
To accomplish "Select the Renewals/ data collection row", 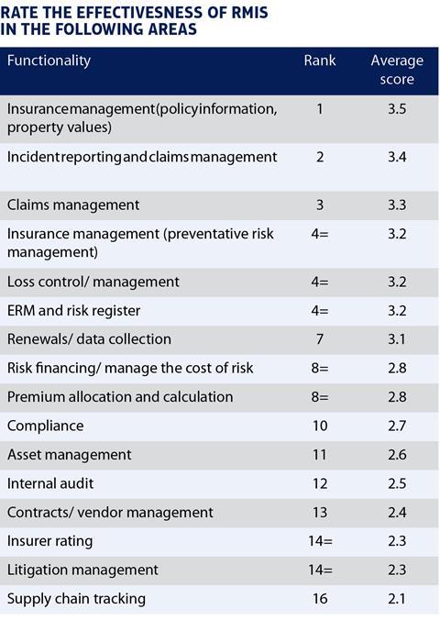I will 219,339.
